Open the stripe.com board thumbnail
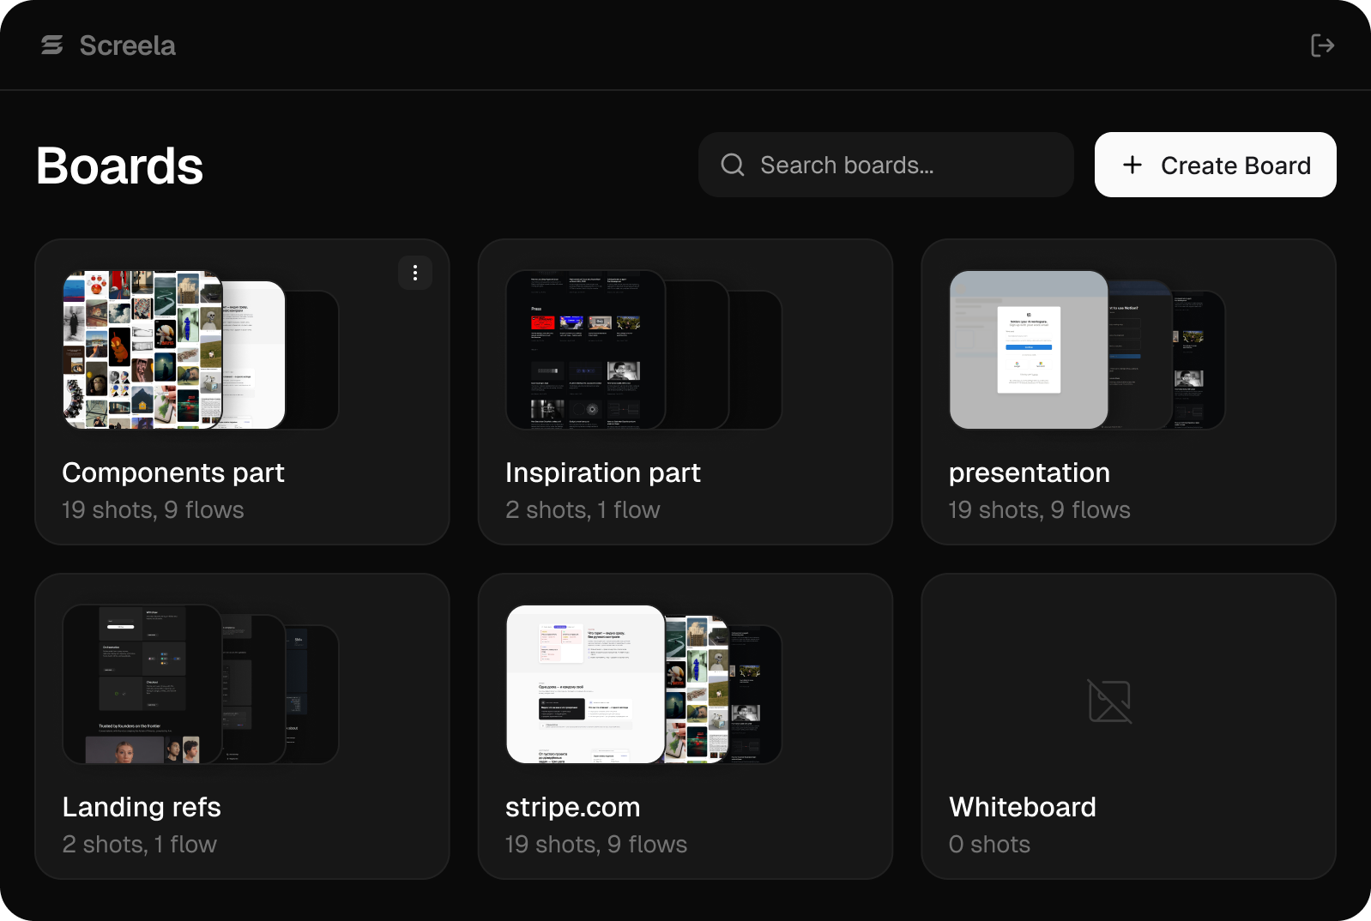The height and width of the screenshot is (921, 1371). pyautogui.click(x=643, y=684)
